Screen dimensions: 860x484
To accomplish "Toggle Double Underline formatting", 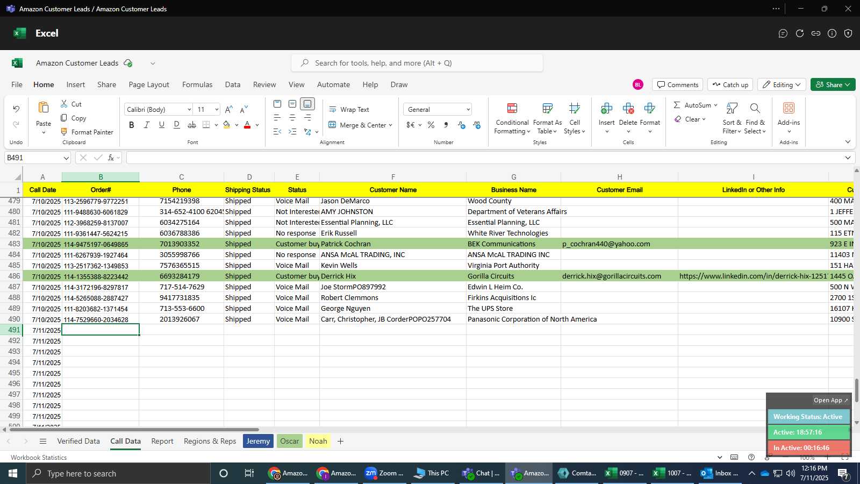I will point(177,125).
